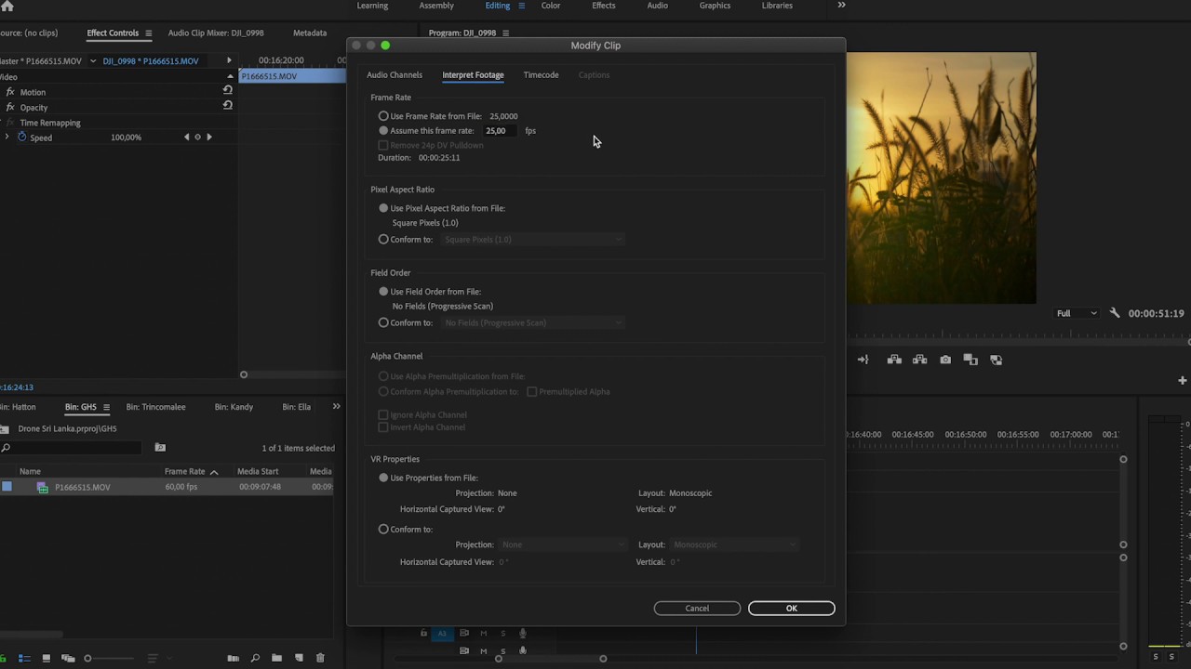
Task: Click the New Item icon in Project panel
Action: 299,658
